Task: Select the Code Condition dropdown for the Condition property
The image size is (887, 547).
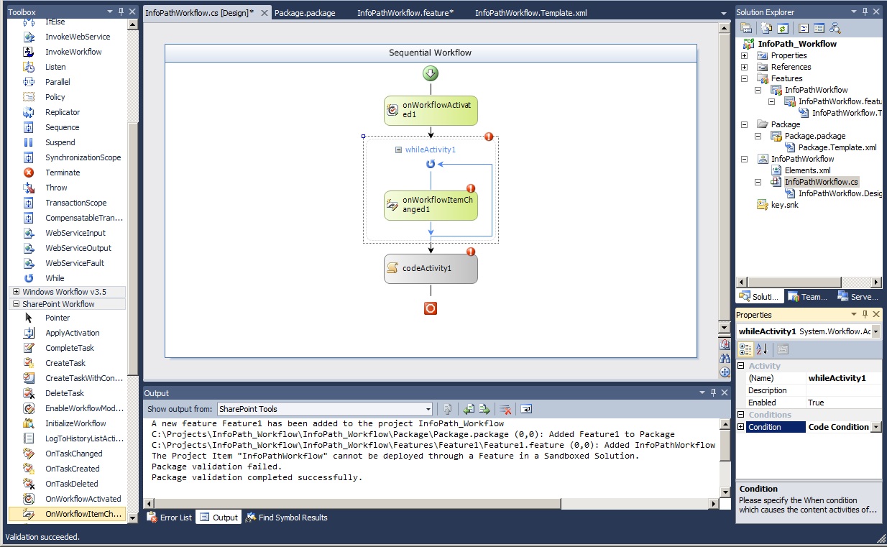Action: 874,426
